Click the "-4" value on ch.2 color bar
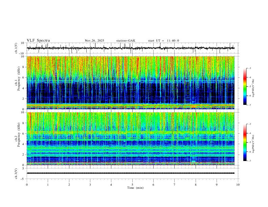 click(249, 133)
